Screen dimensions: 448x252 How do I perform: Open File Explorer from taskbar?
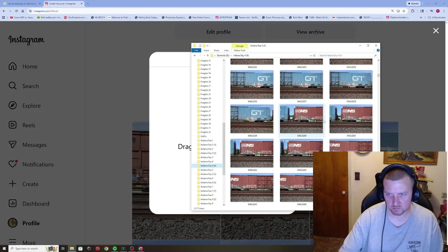(72, 248)
